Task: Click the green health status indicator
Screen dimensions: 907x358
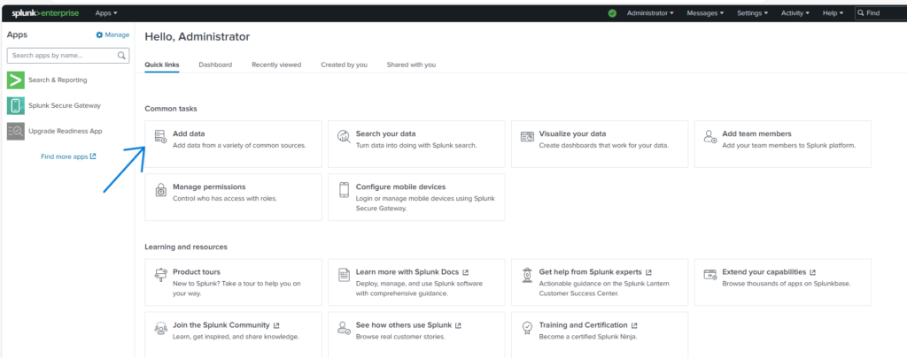Action: pos(612,13)
